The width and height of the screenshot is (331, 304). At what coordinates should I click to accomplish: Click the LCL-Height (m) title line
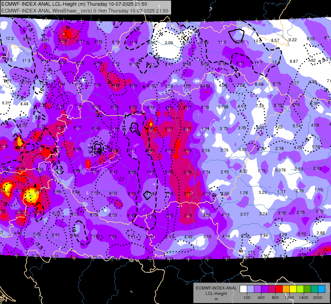click(x=74, y=4)
